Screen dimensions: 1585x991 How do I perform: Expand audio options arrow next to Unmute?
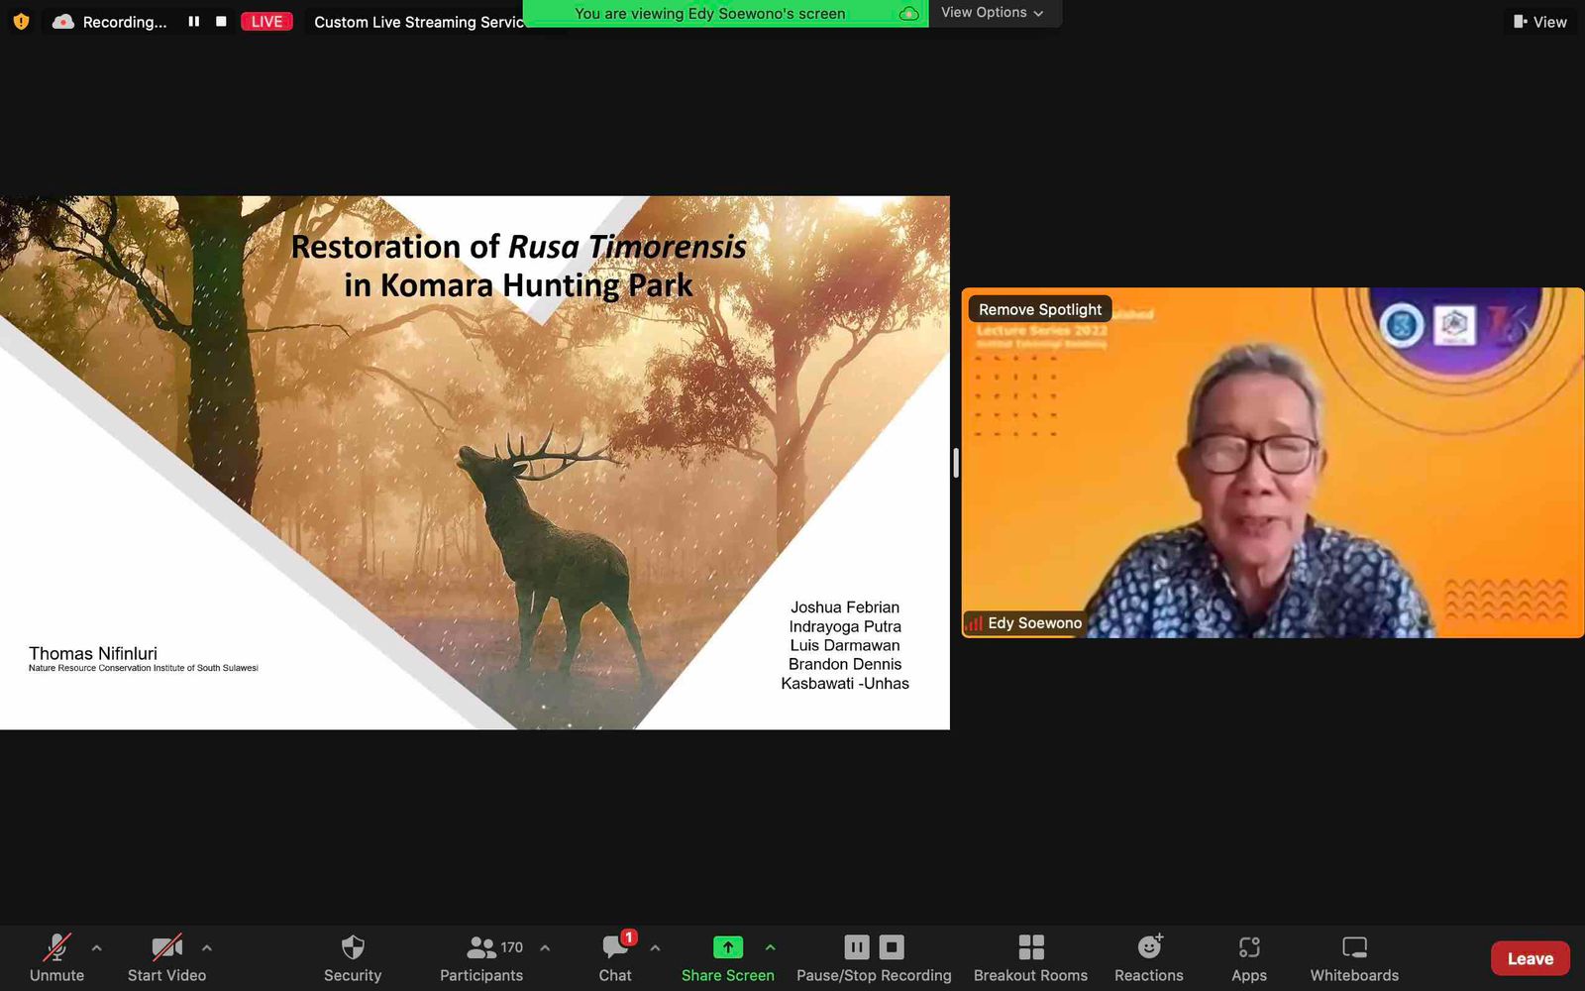(x=96, y=948)
